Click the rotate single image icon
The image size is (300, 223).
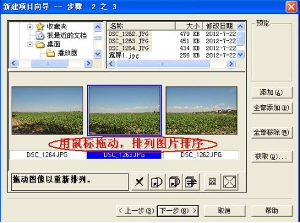pos(157,182)
